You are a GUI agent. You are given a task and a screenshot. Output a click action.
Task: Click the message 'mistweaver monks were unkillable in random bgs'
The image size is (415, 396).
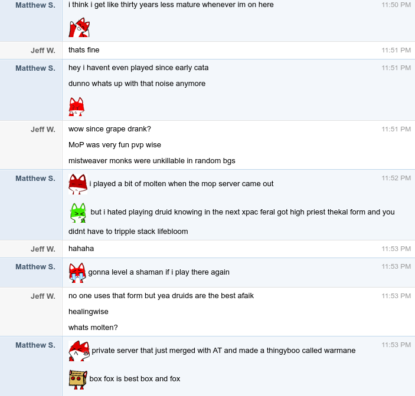[x=152, y=161]
